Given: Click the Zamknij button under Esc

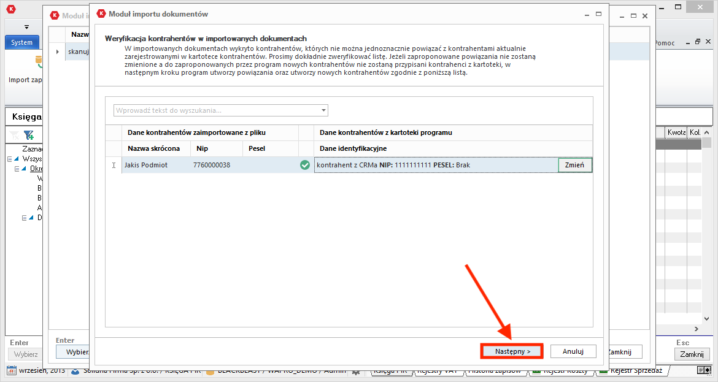Looking at the screenshot, I should (x=691, y=354).
